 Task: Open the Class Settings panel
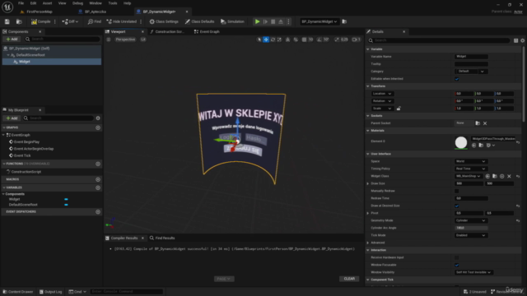click(x=164, y=21)
